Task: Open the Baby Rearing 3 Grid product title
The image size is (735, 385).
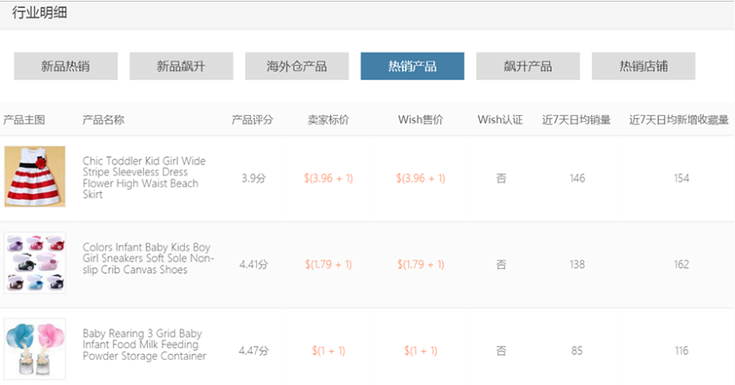Action: coord(144,345)
